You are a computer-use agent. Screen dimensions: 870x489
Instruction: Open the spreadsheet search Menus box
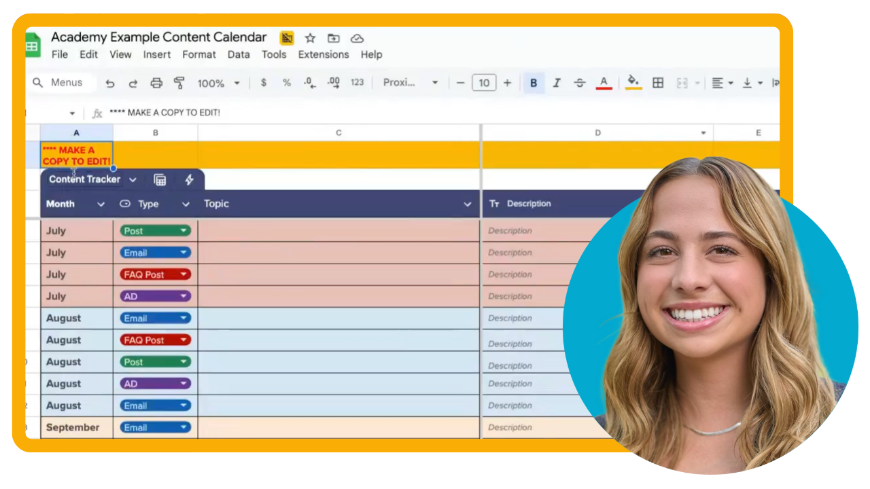pyautogui.click(x=61, y=82)
